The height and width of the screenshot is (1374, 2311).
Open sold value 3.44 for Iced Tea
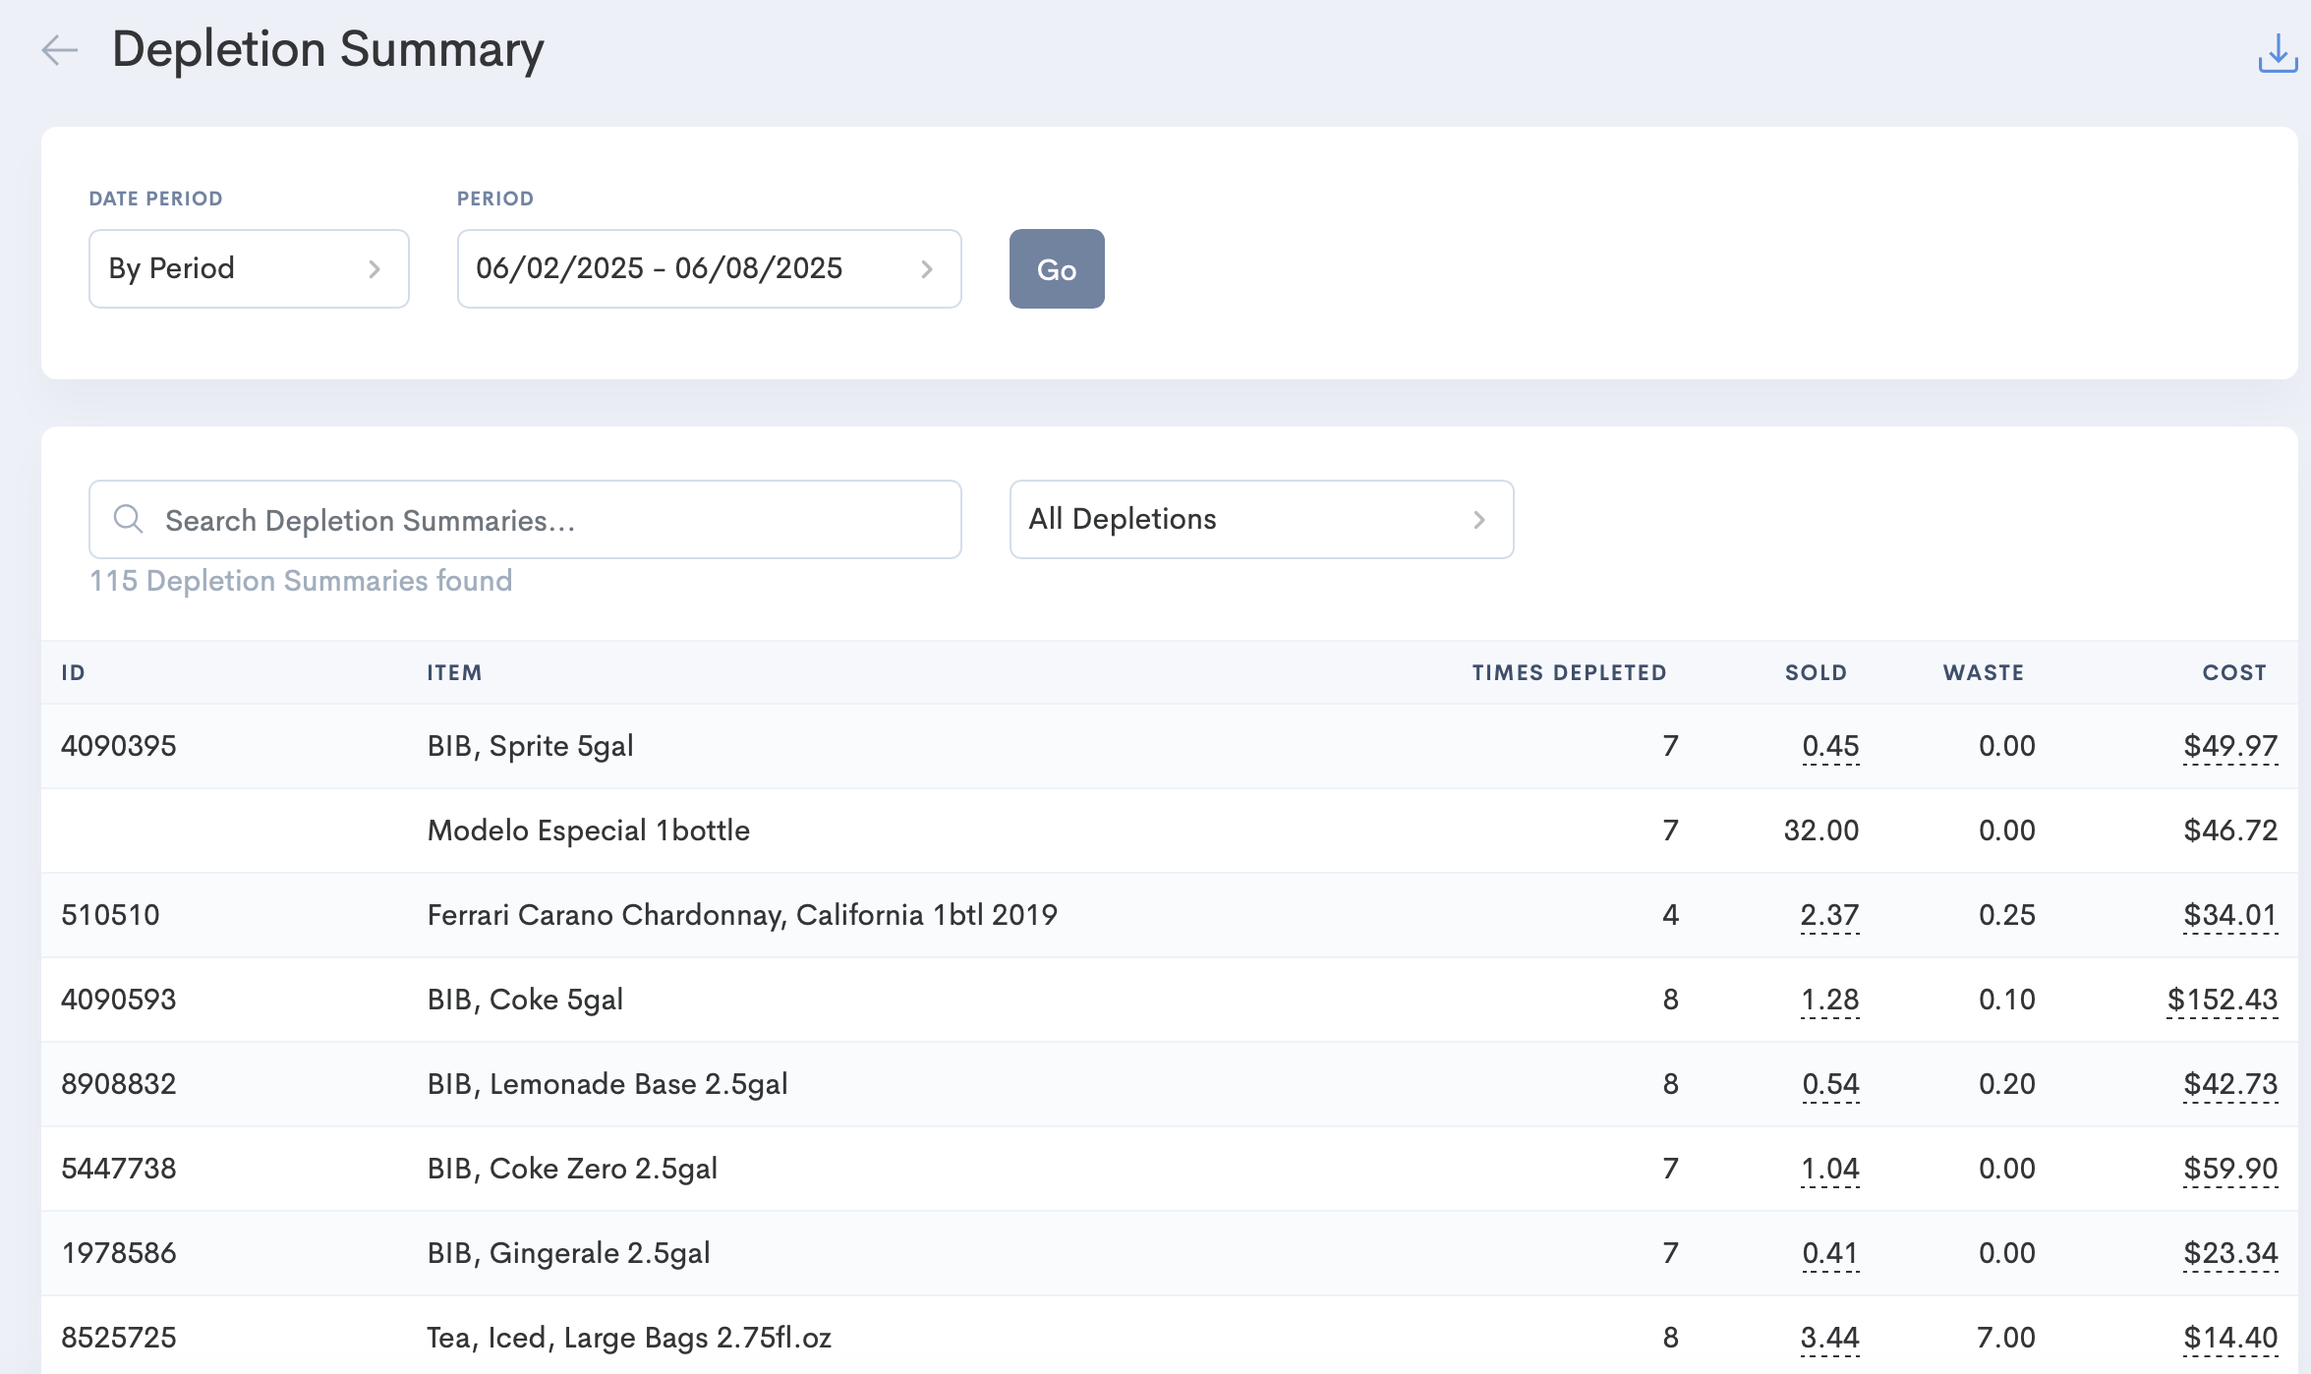point(1829,1338)
